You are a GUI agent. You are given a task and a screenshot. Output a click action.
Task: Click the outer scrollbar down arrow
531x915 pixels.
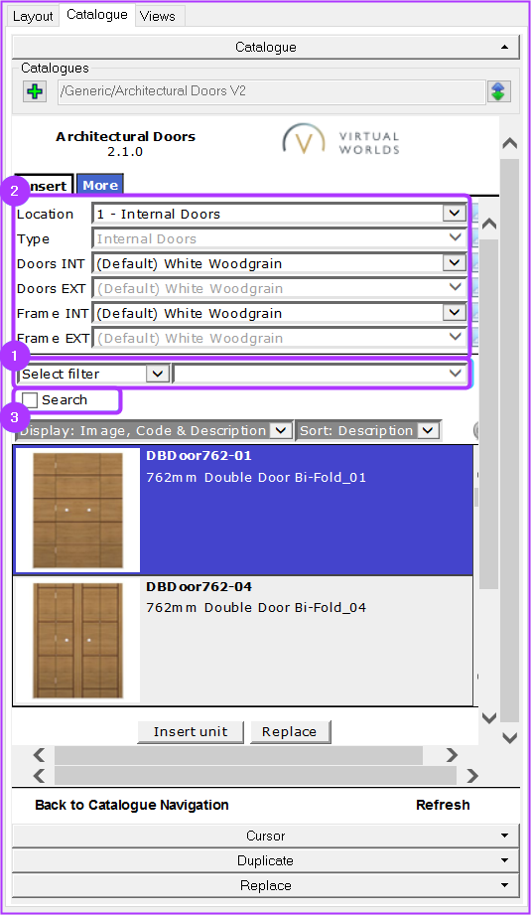(x=510, y=738)
